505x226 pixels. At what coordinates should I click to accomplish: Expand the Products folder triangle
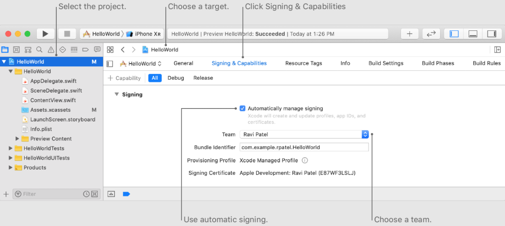(11, 167)
